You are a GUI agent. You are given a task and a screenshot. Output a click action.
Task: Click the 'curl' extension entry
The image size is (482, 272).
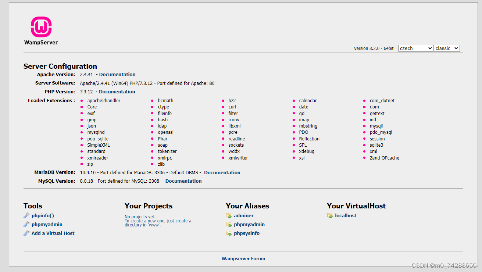[232, 107]
